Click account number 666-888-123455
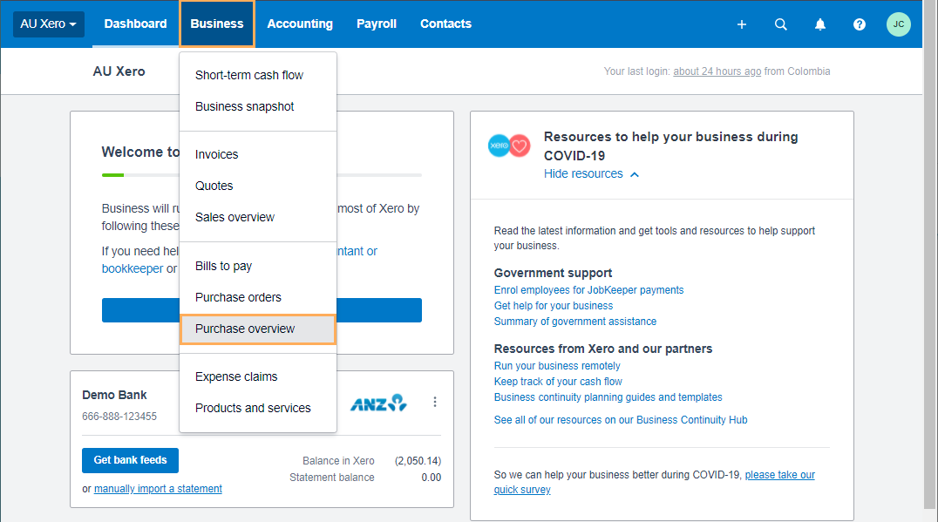Image resolution: width=938 pixels, height=522 pixels. [x=119, y=417]
